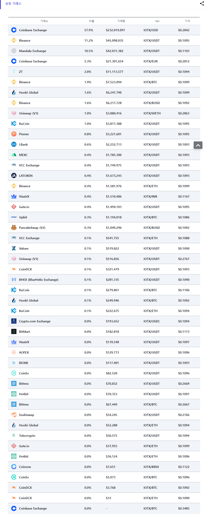208x516 pixels.
Task: Click the Sushiswap logo icon
Action: [x=14, y=415]
